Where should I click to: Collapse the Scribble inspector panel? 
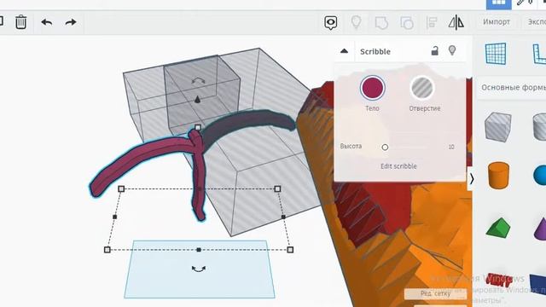click(344, 51)
